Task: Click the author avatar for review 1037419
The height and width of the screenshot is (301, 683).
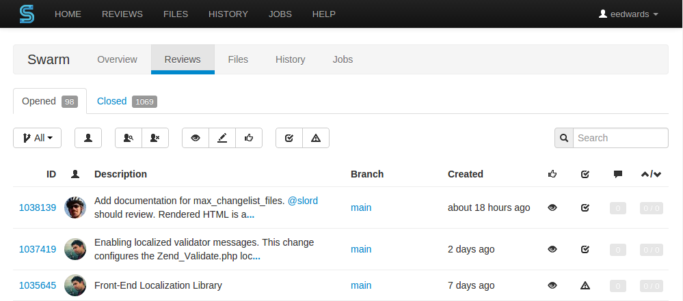Action: pos(75,249)
